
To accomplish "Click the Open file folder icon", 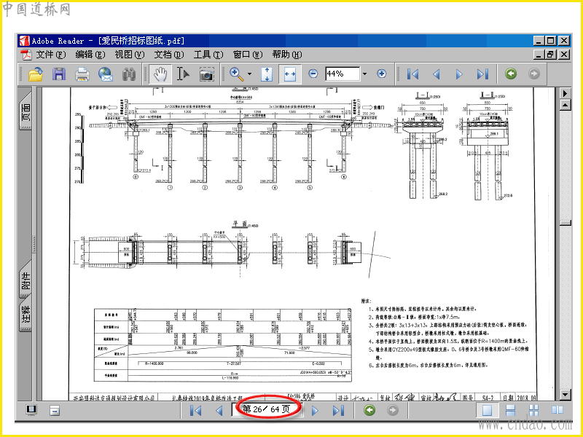I will tap(36, 74).
